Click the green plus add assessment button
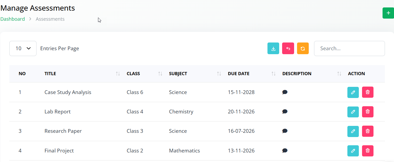Viewport: 394px width, 162px height. [x=388, y=13]
